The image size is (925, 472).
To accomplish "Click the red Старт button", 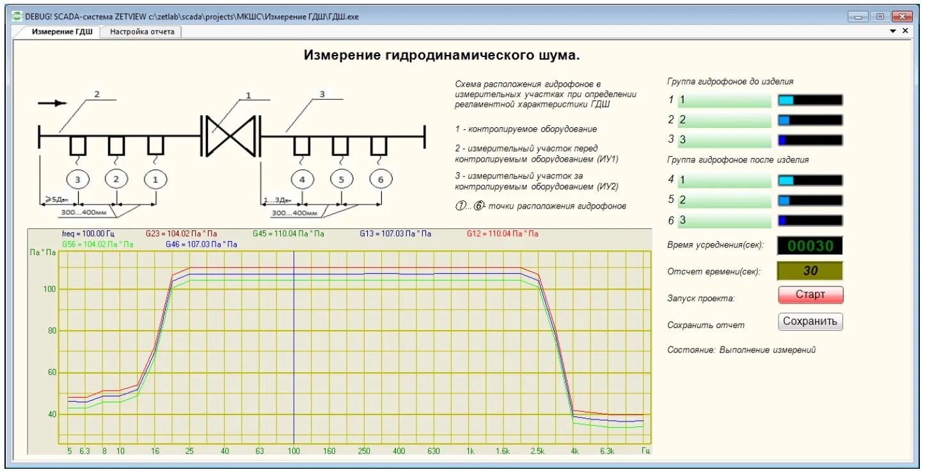I will (x=810, y=295).
